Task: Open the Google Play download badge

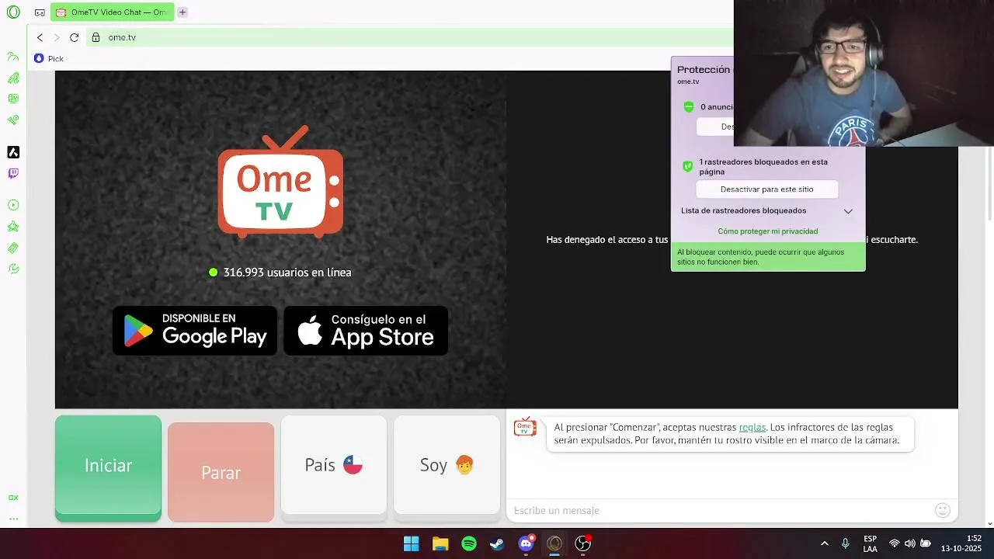Action: [195, 331]
